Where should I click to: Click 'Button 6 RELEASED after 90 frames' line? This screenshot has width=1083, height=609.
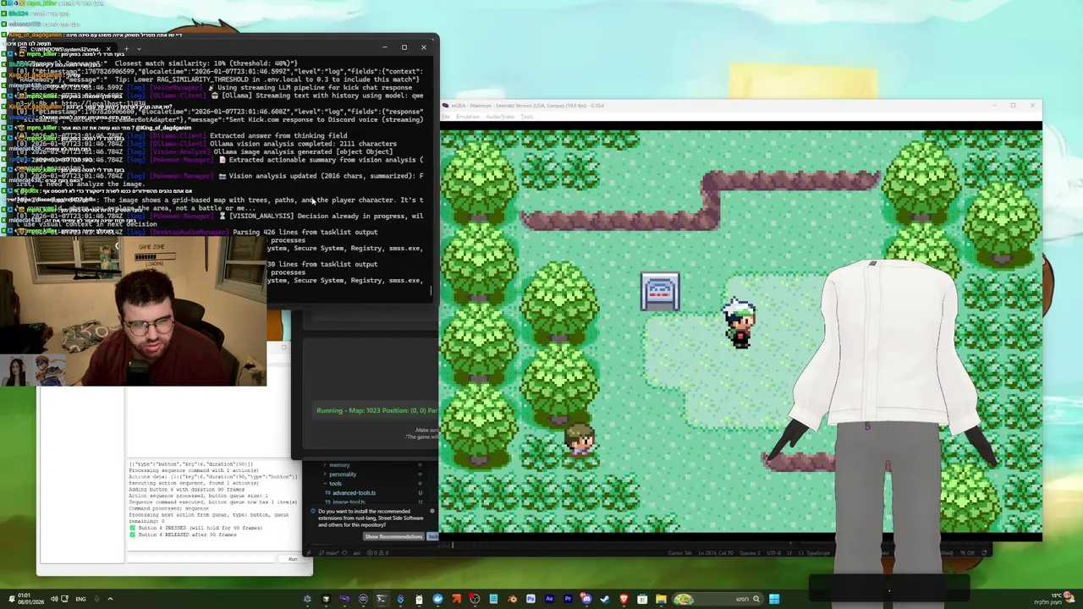point(184,535)
